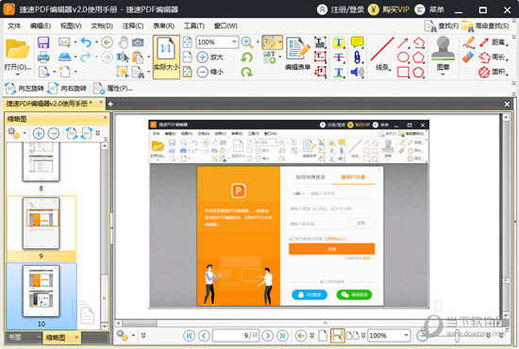Select the hand pan tool
Viewport: 519px width, 349px height.
click(123, 42)
